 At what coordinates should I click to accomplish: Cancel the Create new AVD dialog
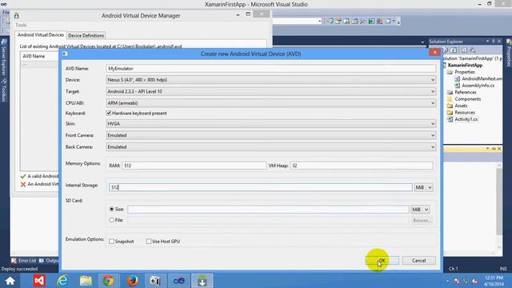[x=418, y=261]
